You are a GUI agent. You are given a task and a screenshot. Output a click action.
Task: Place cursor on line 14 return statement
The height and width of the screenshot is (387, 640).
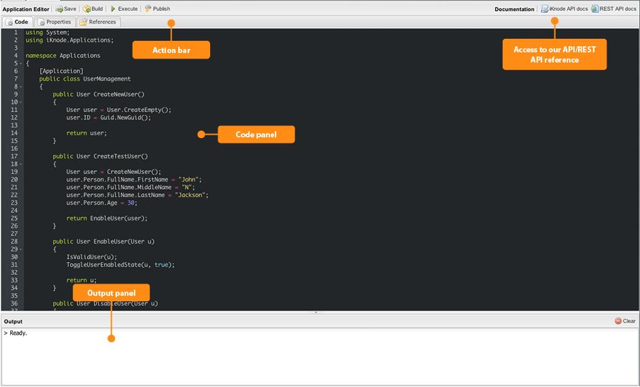pos(86,133)
